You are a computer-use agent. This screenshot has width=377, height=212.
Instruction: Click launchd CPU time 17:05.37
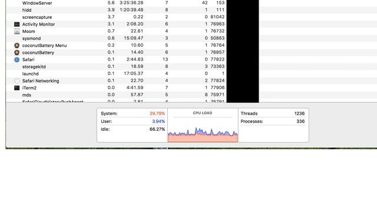point(134,74)
